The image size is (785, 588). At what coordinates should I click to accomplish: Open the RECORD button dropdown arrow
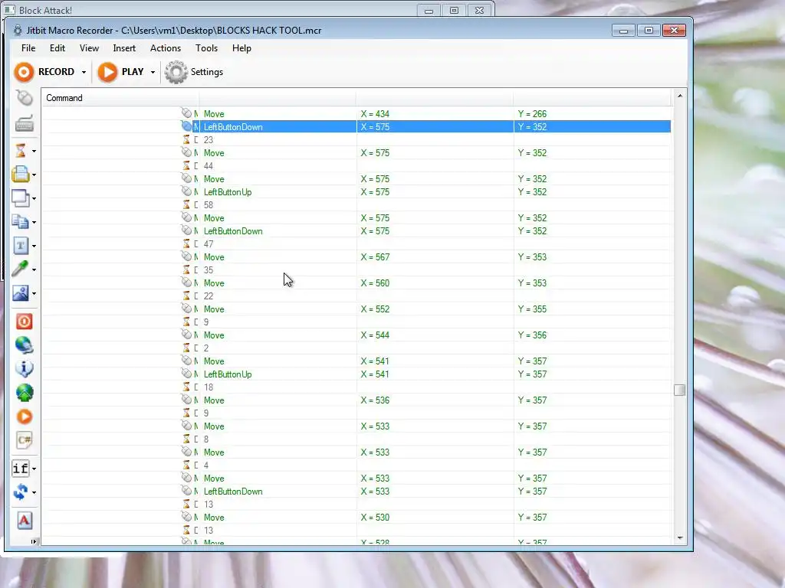(84, 73)
